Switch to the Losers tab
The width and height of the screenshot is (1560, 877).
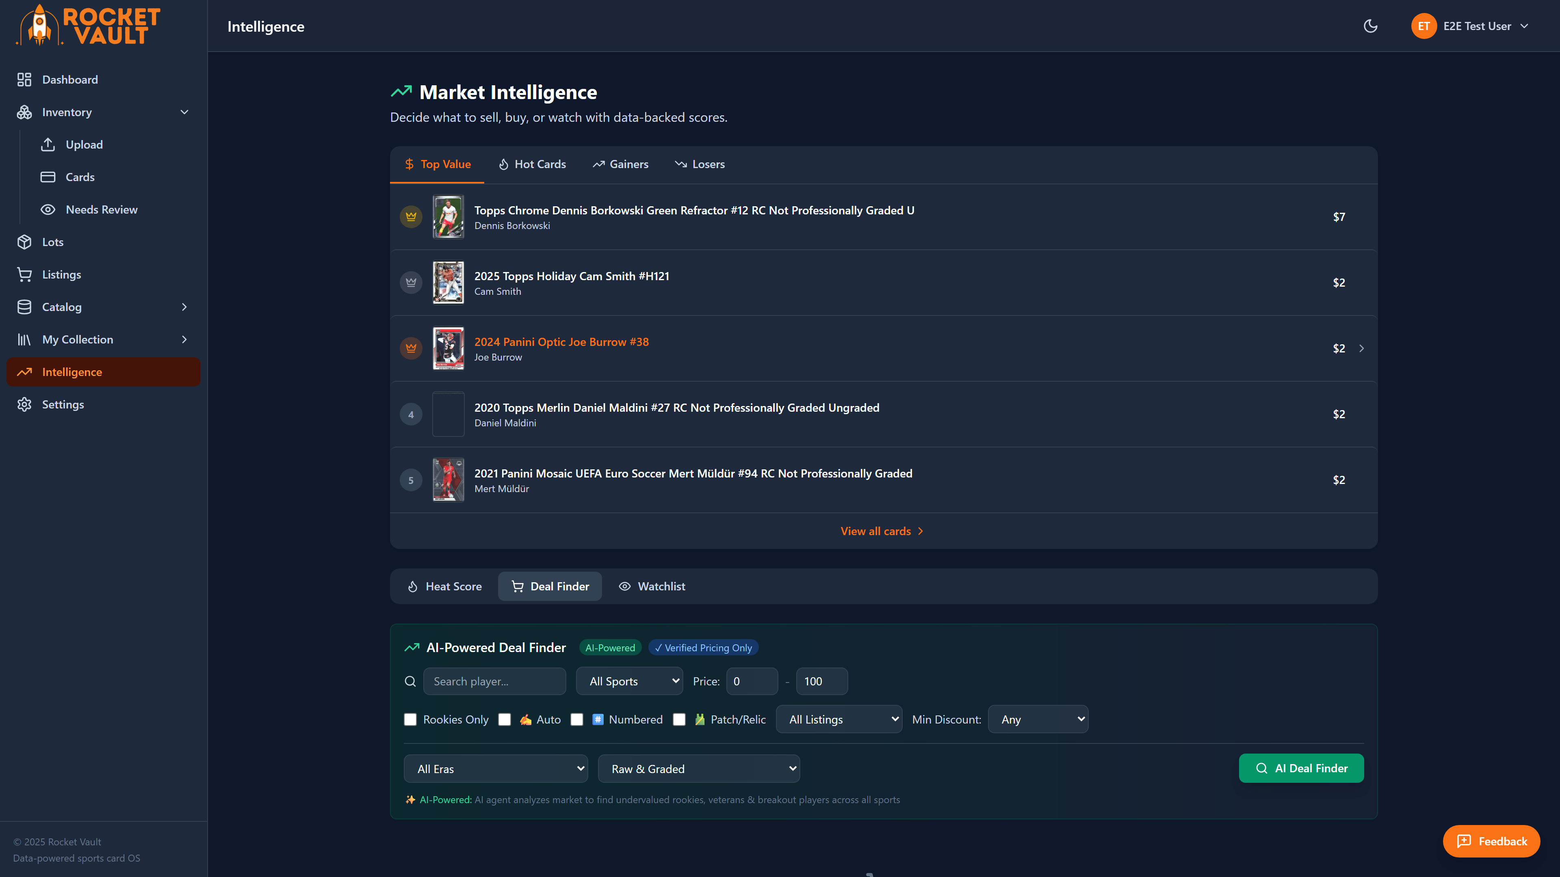tap(700, 164)
